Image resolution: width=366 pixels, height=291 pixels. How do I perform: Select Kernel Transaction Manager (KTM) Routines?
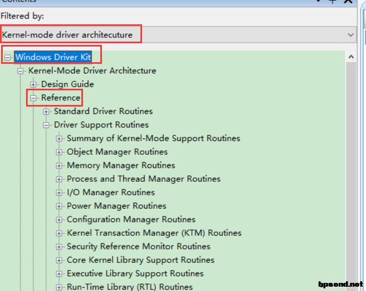(154, 233)
